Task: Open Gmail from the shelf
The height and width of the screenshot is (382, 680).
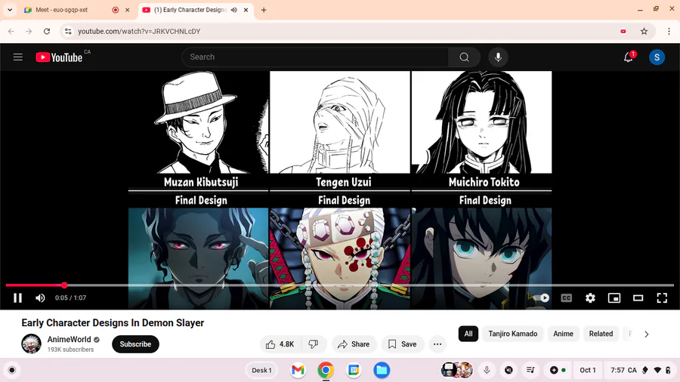Action: [x=298, y=371]
